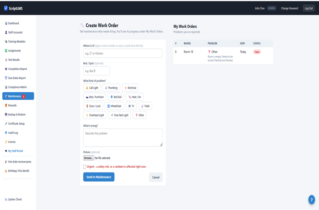The height and width of the screenshot is (210, 319).
Task: Select Other as the problem kind
Action: pos(140,115)
